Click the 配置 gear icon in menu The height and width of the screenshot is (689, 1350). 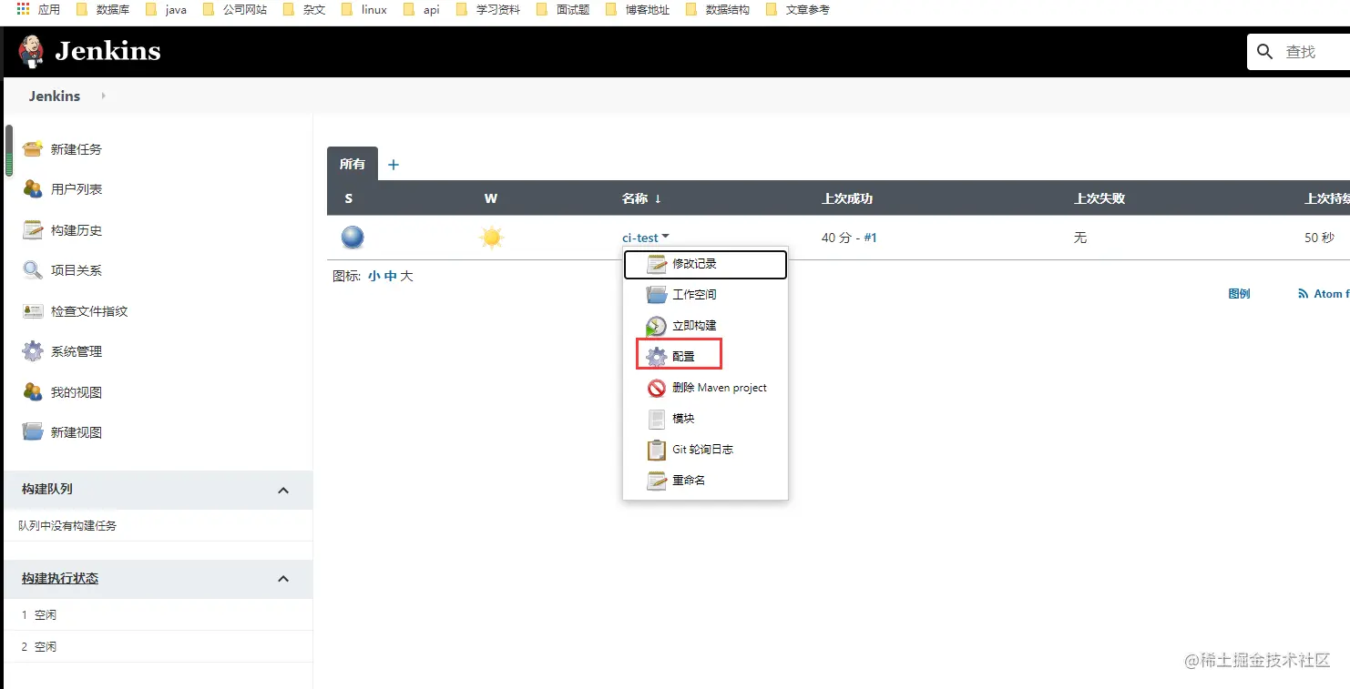coord(657,357)
